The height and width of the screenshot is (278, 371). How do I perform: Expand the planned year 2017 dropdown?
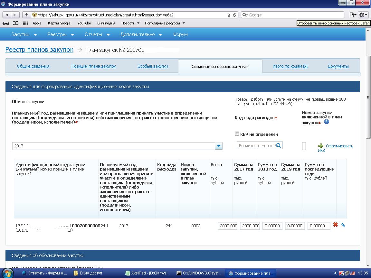[218, 146]
